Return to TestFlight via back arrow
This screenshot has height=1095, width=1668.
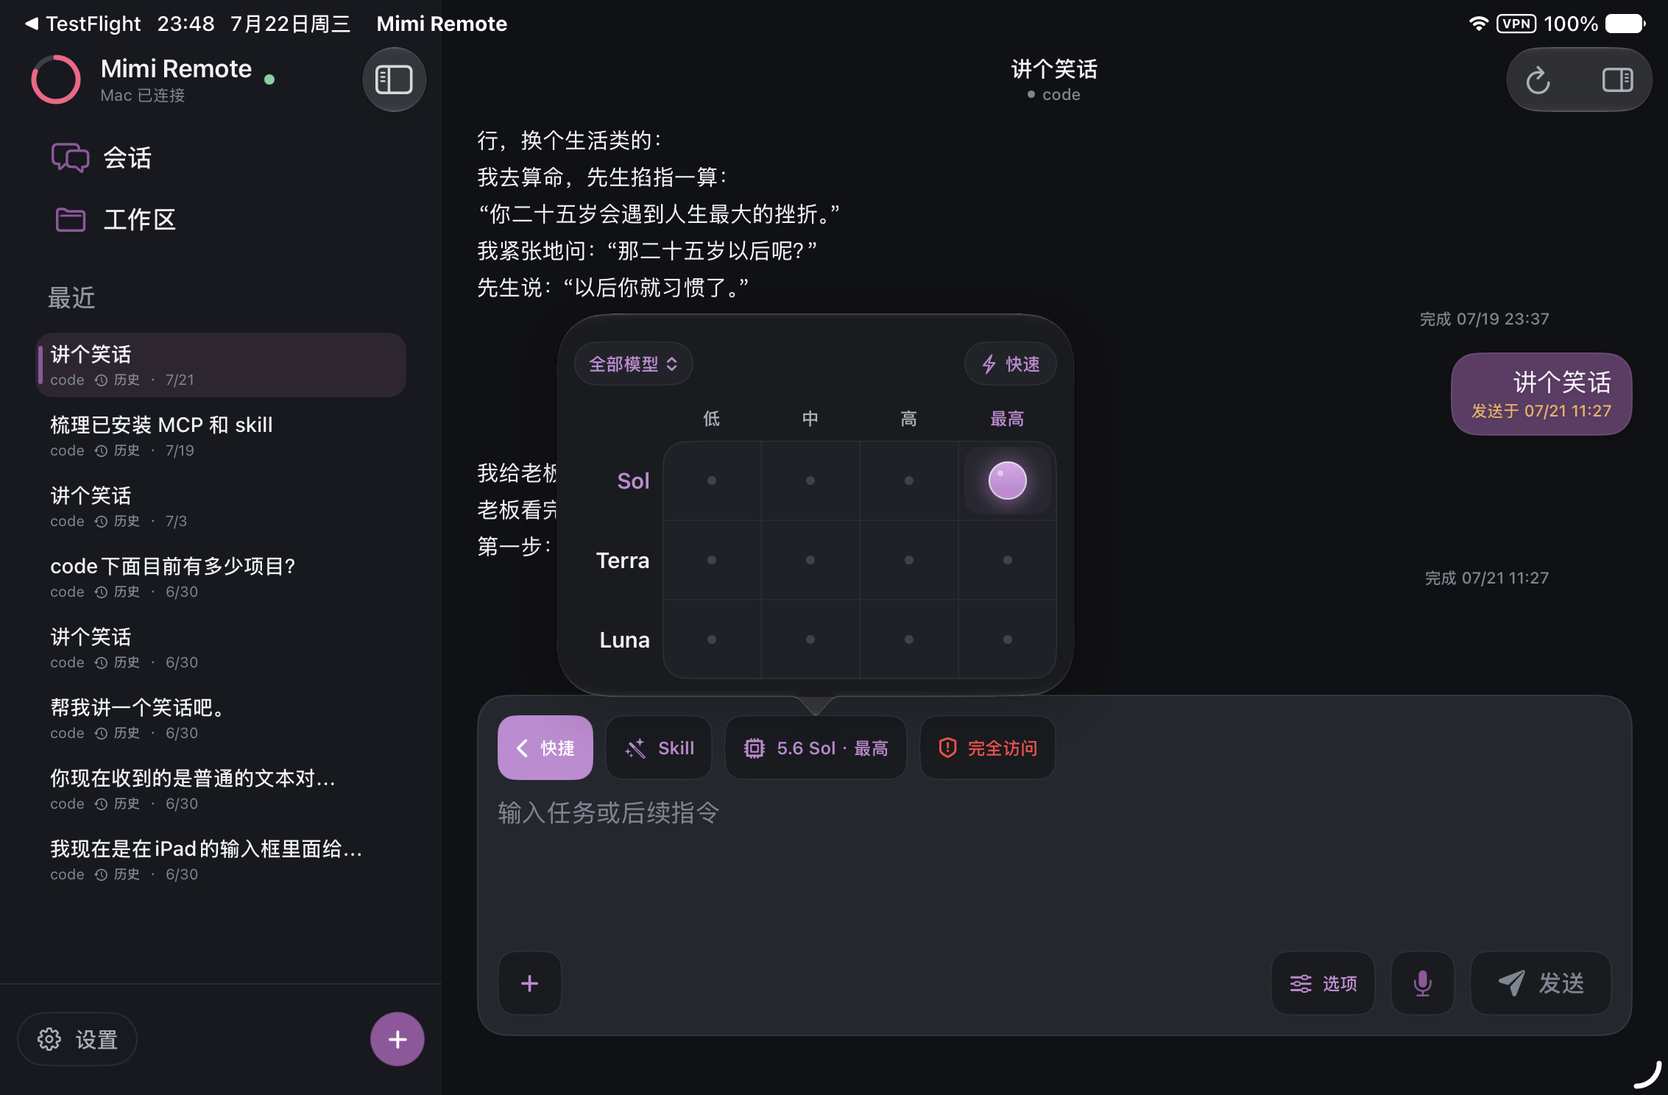pos(82,24)
